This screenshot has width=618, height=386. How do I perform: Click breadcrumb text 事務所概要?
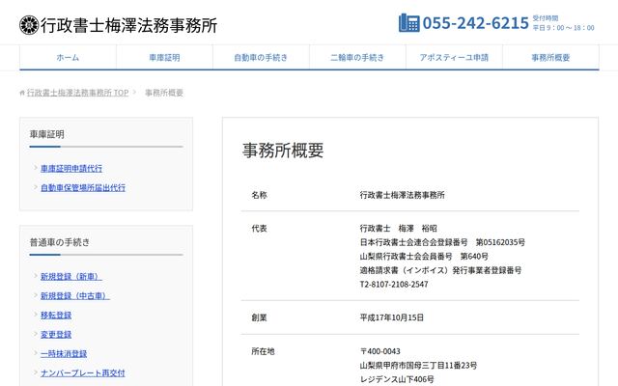coord(164,93)
